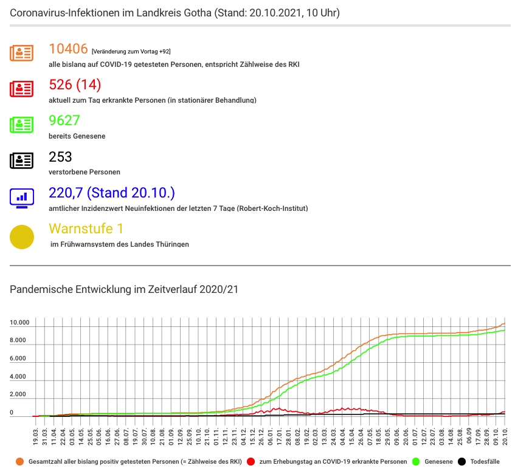Click the 12.11. date on x-axis
Screen dimensions: 515x471
226,436
